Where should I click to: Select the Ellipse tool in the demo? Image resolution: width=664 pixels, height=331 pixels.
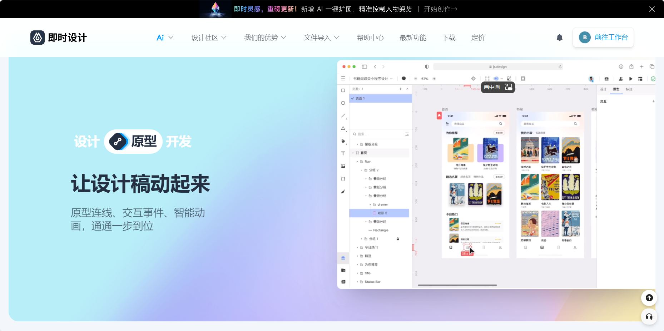(x=343, y=103)
